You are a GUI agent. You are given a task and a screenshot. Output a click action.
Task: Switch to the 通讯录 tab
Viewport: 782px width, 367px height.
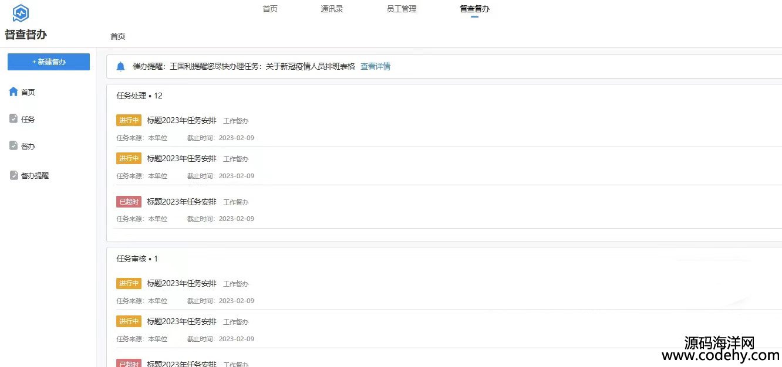pos(332,9)
